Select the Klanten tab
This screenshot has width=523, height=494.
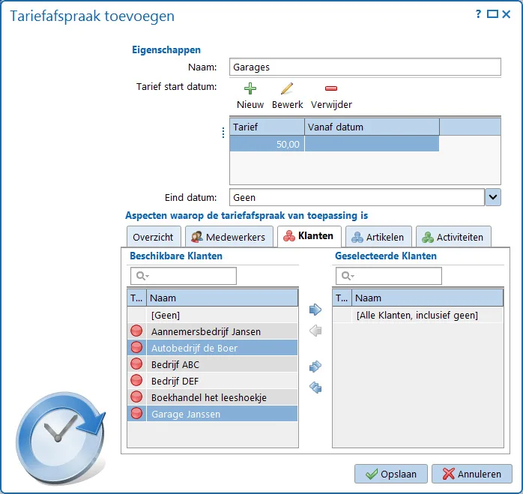point(309,236)
